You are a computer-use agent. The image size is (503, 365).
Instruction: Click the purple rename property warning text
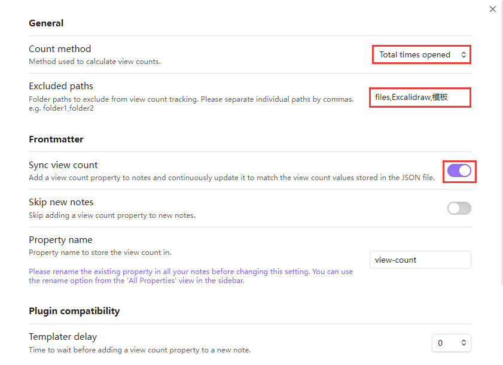pos(191,276)
